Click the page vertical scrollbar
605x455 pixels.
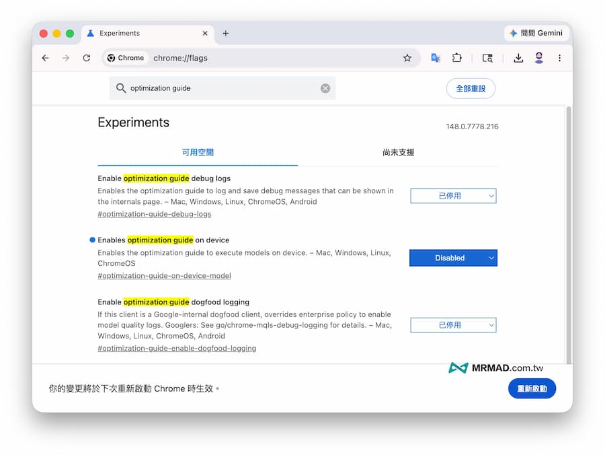click(x=569, y=234)
